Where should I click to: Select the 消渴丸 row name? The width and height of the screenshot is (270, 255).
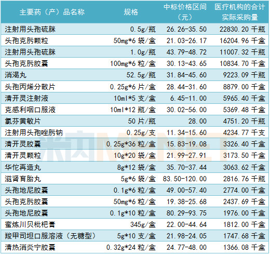click(x=16, y=75)
